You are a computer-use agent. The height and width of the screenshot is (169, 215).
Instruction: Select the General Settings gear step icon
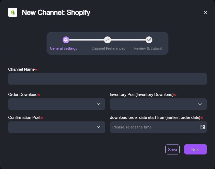[66, 40]
